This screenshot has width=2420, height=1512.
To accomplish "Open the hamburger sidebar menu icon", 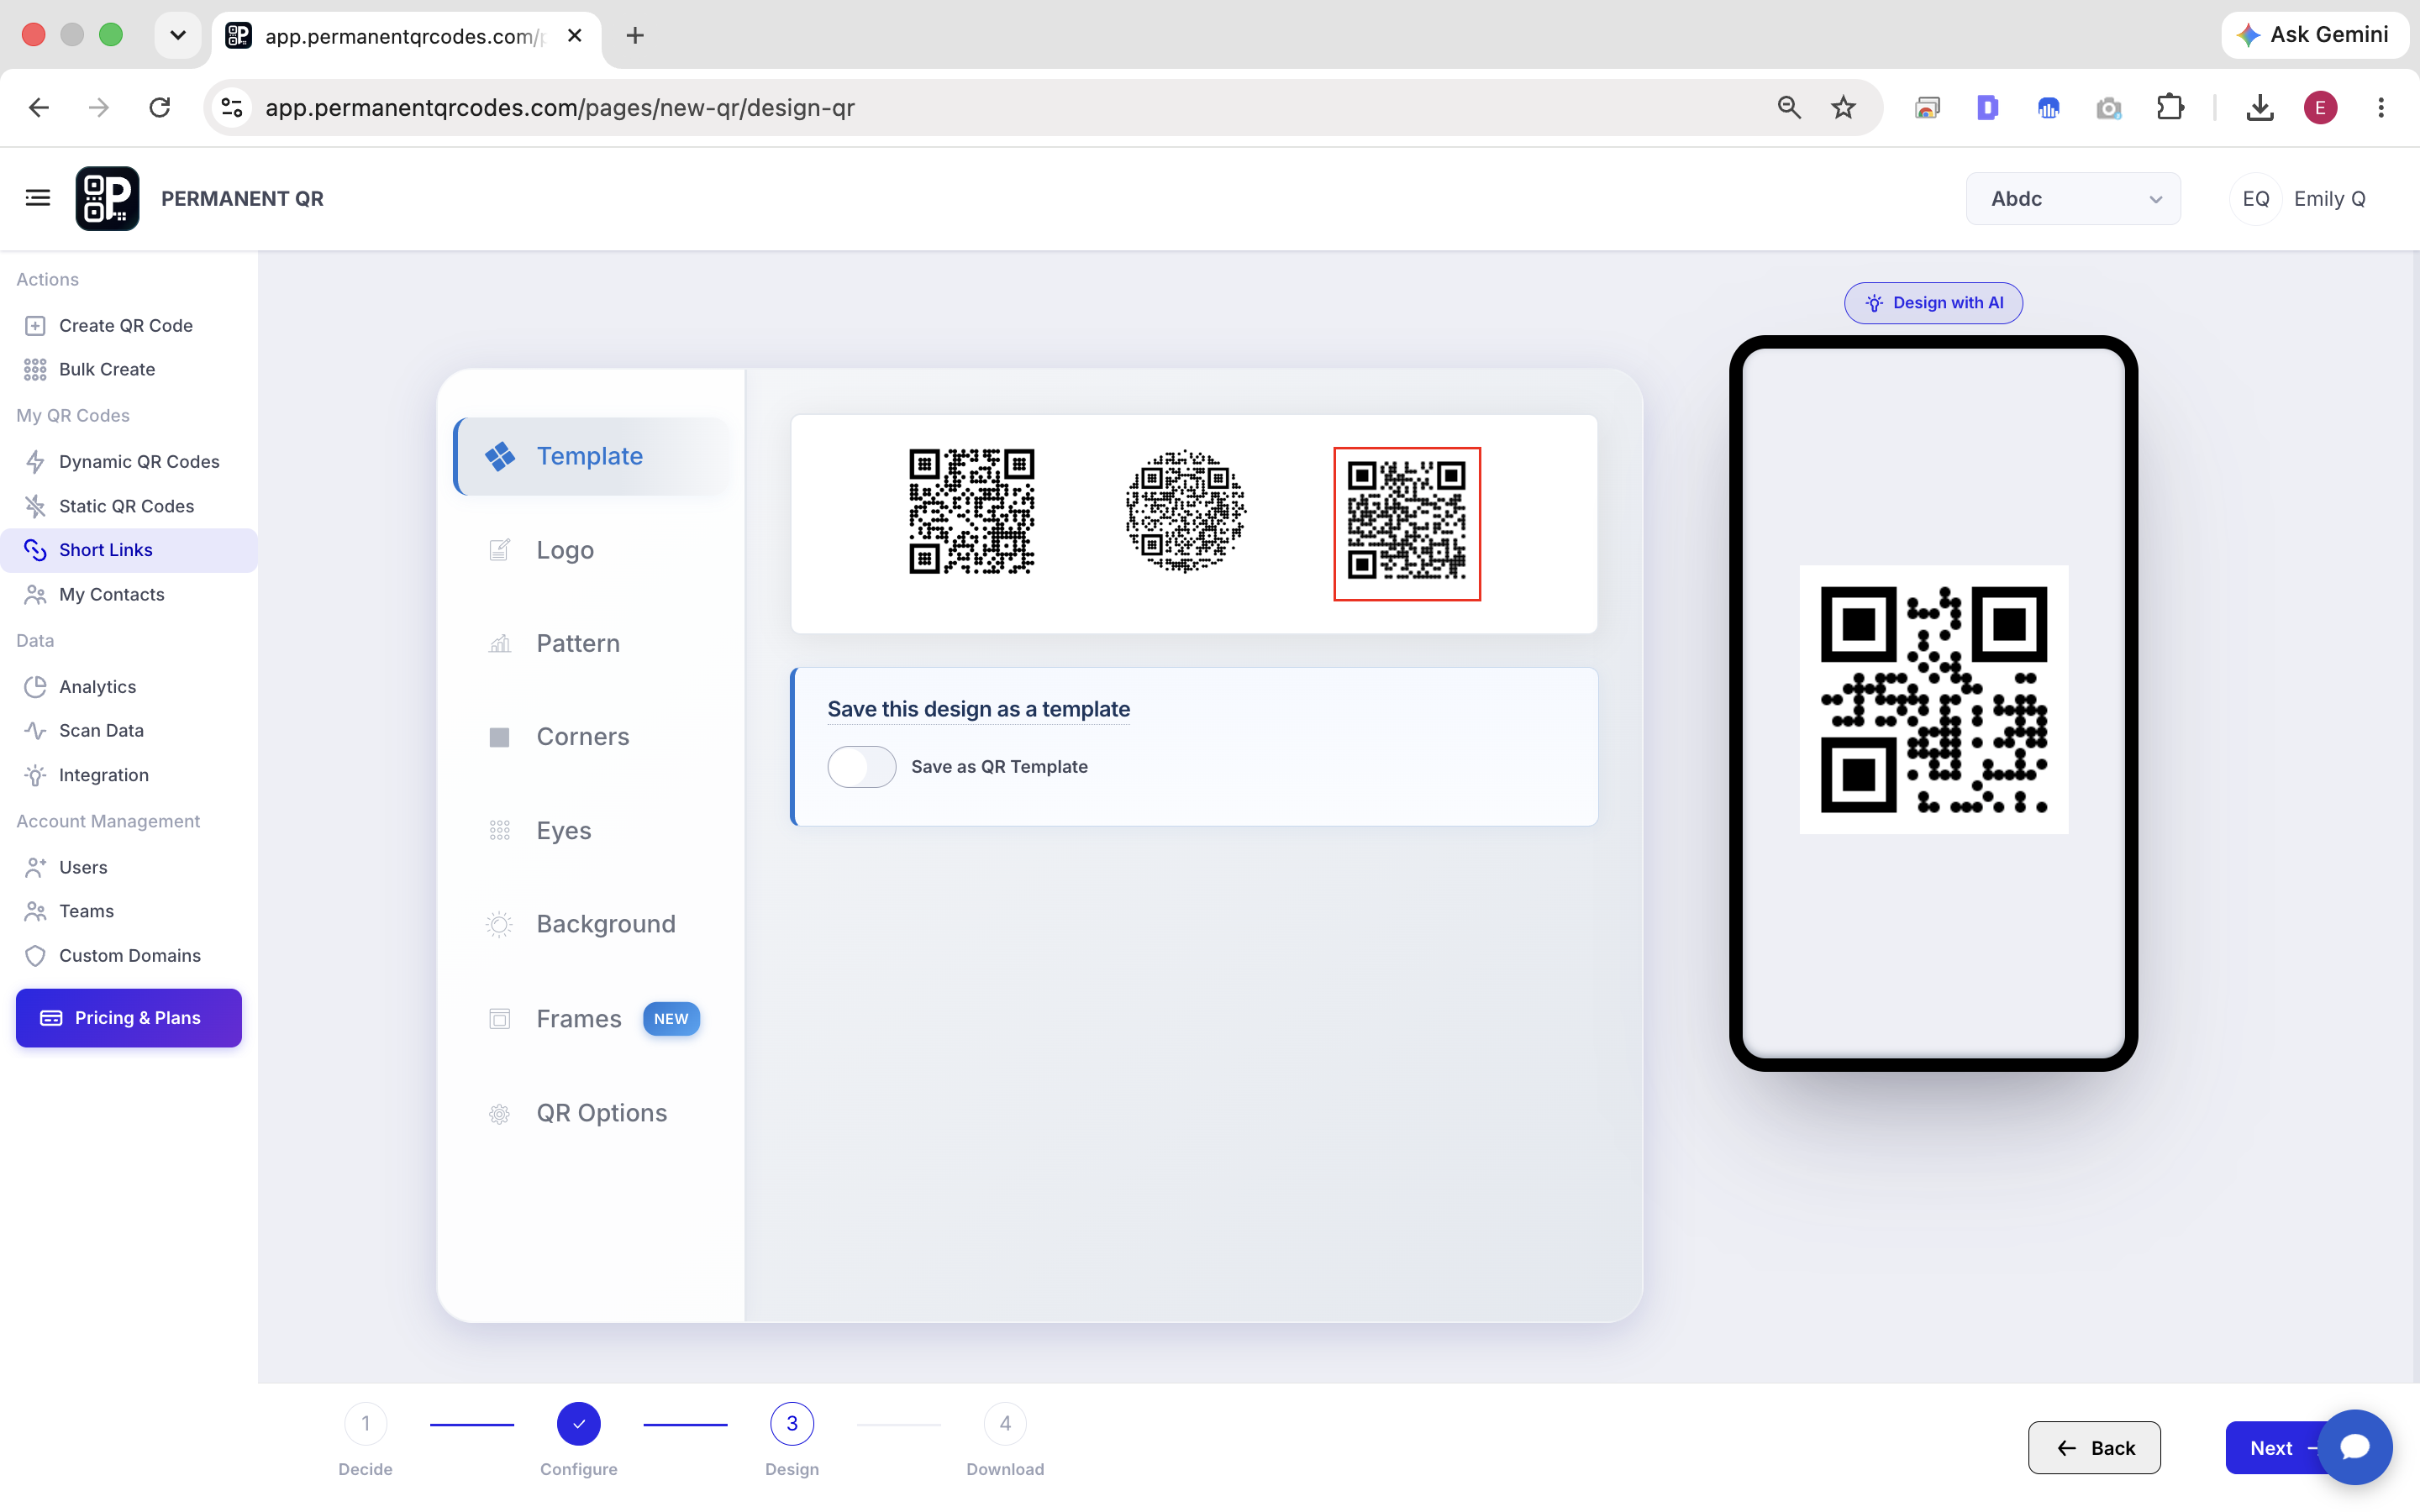I will pos(38,198).
